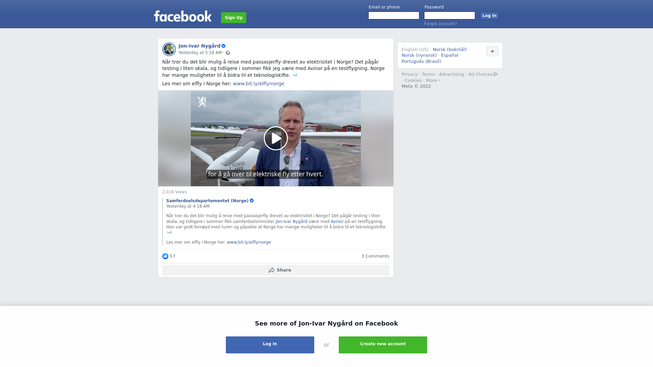
Task: Open the 3 Comments link
Action: 375,256
